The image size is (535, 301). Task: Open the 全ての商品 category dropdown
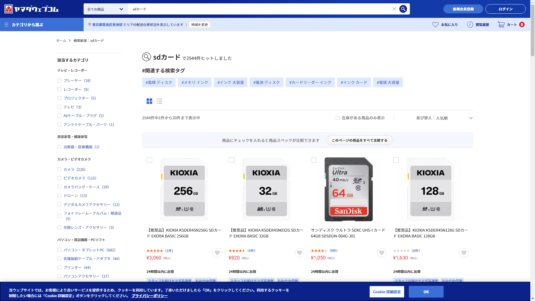click(x=106, y=9)
